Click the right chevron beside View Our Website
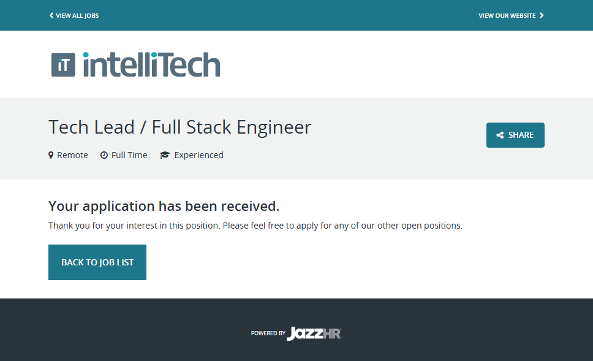Viewport: 593px width, 361px height. [542, 15]
